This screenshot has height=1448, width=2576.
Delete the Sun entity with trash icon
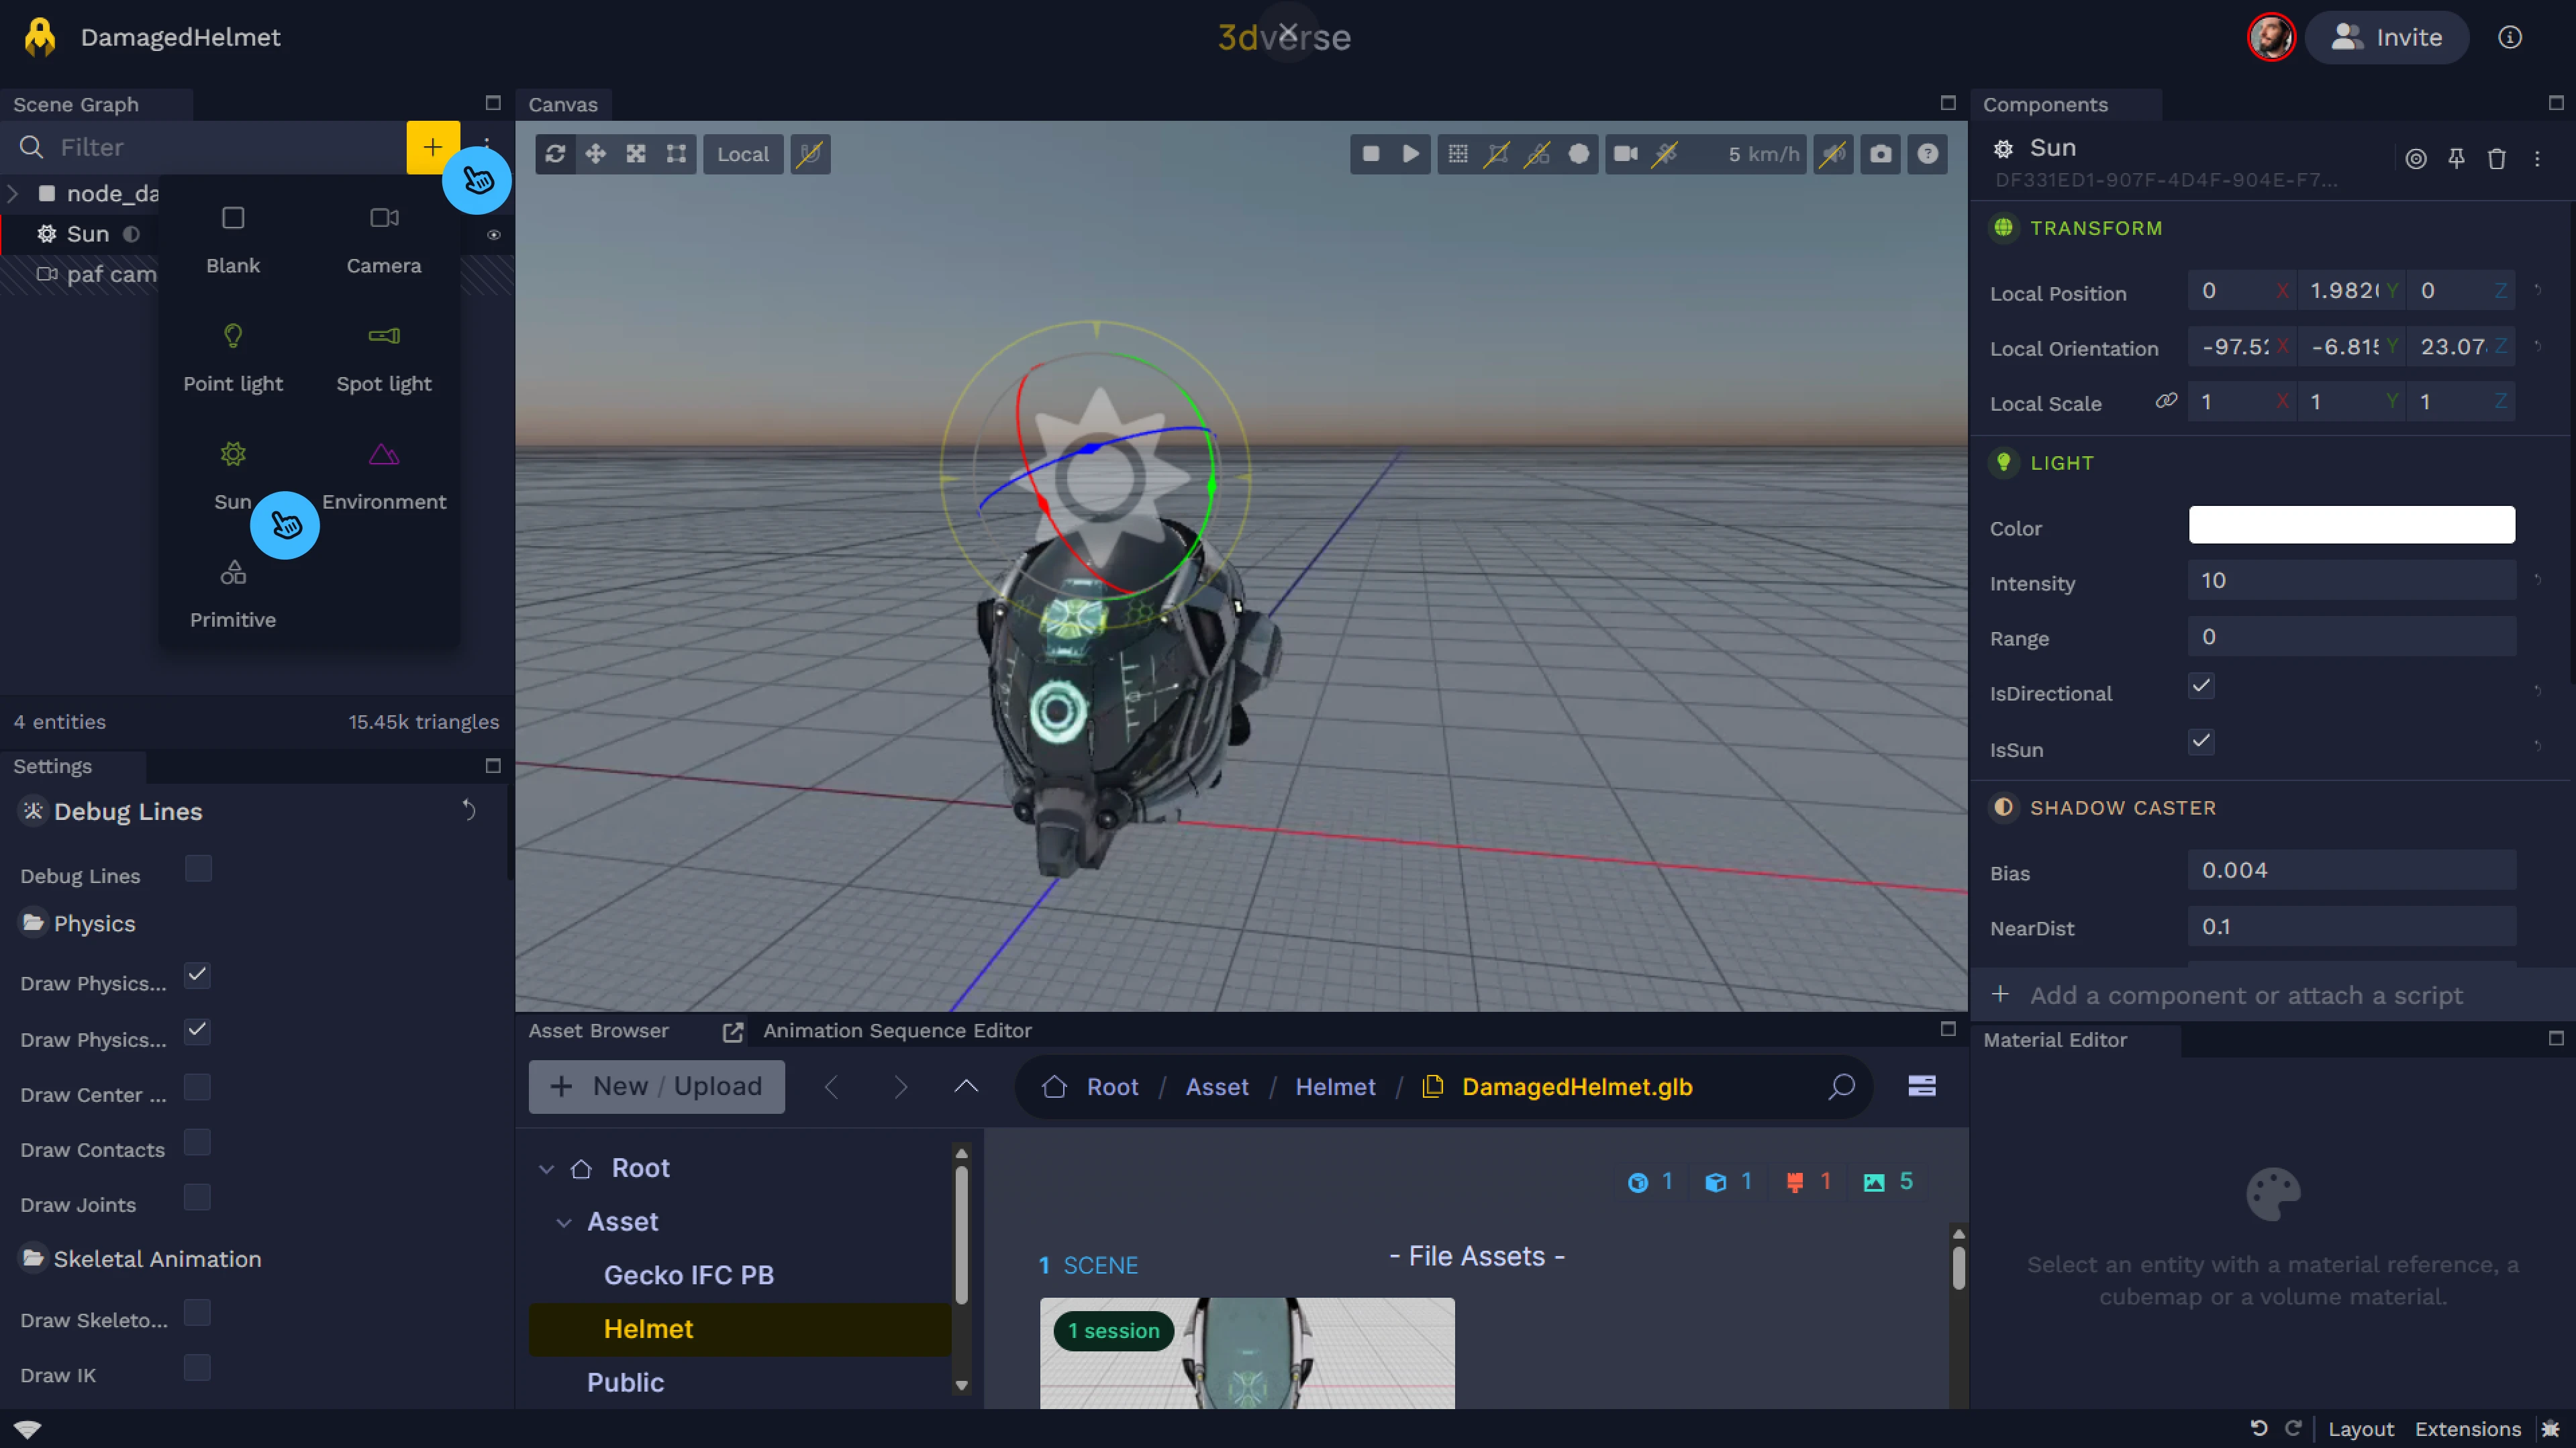point(2496,159)
